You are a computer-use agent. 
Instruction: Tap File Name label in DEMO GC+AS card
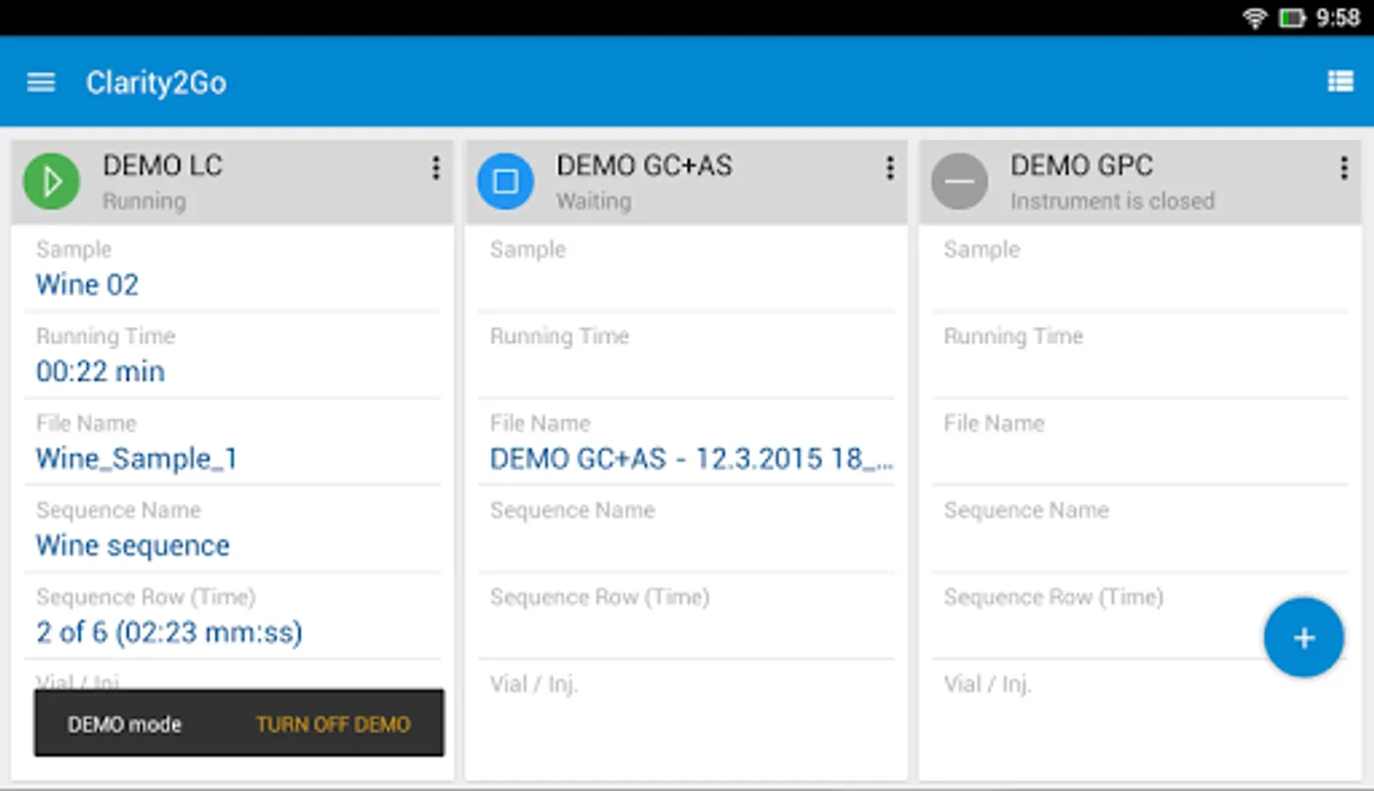coord(540,424)
